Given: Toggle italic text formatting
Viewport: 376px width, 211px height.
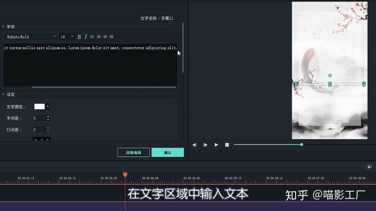Looking at the screenshot, I should [86, 36].
